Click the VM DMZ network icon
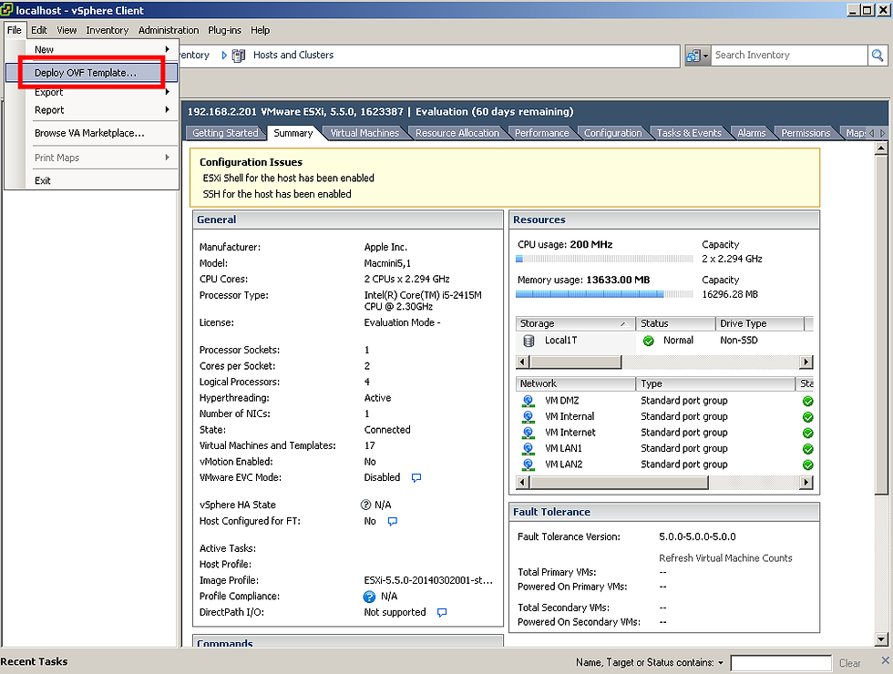The width and height of the screenshot is (893, 674). tap(528, 401)
